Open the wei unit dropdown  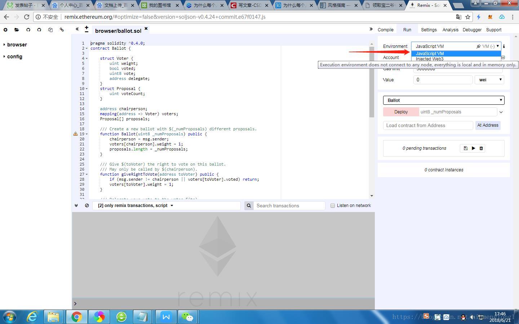[x=489, y=80]
